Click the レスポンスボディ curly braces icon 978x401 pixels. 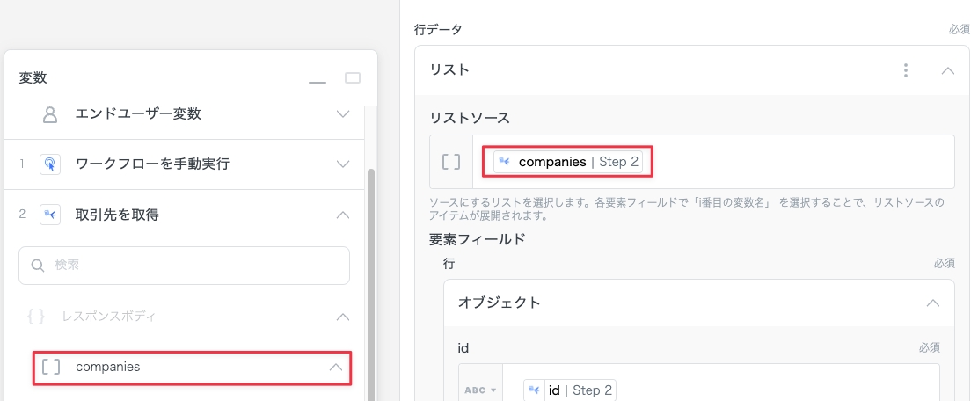click(36, 316)
